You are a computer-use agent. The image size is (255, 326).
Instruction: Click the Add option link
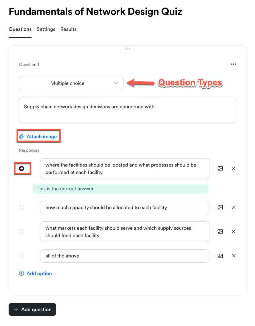pyautogui.click(x=36, y=273)
